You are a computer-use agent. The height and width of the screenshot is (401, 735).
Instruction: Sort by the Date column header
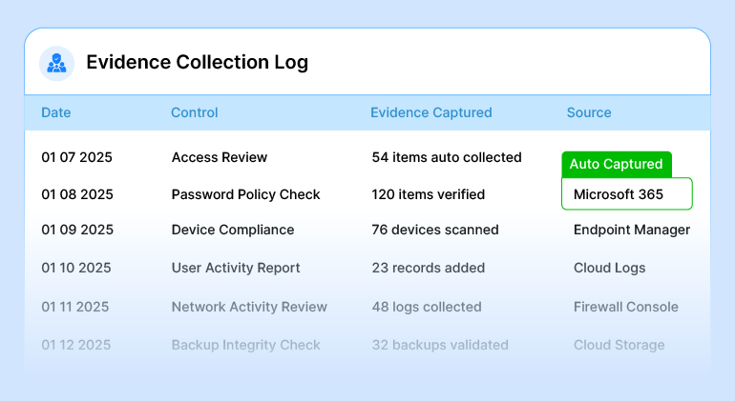coord(56,112)
